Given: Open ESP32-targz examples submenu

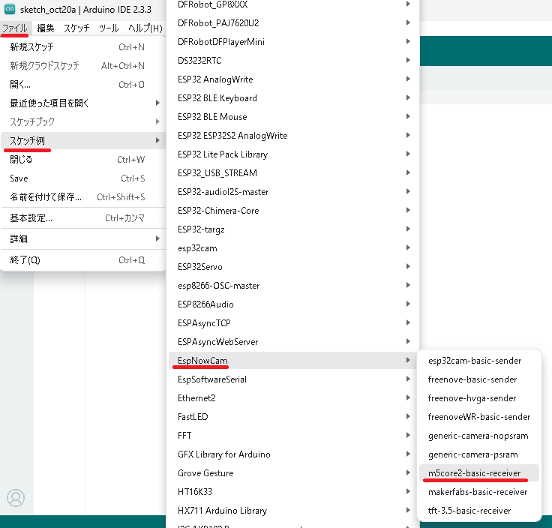Looking at the screenshot, I should (293, 229).
